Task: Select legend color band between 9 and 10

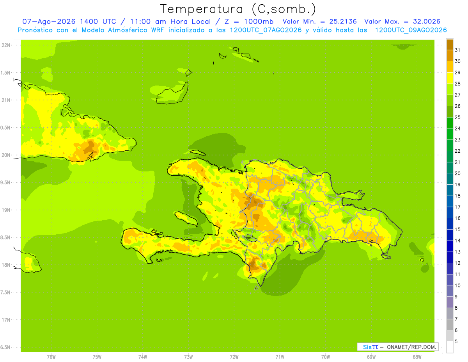Action: click(450, 291)
